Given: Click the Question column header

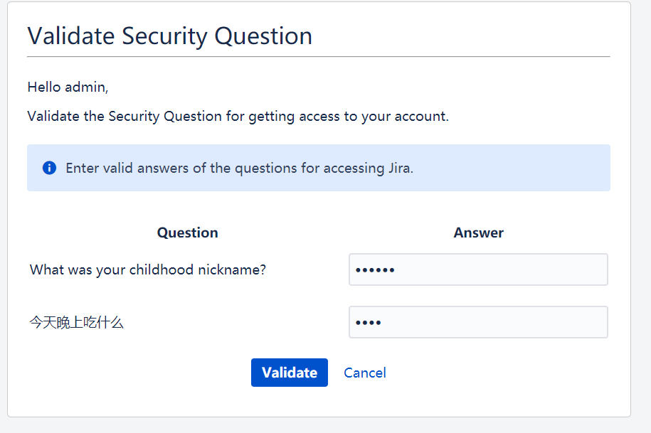Looking at the screenshot, I should [188, 232].
